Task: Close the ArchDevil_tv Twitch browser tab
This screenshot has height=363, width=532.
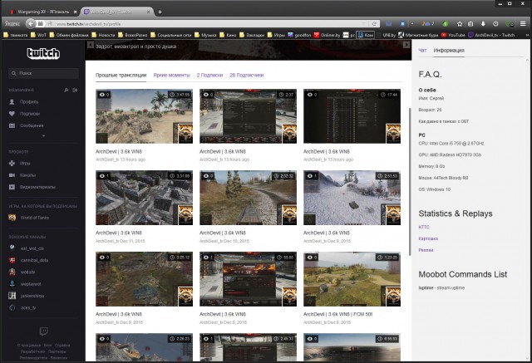Action: click(x=148, y=12)
